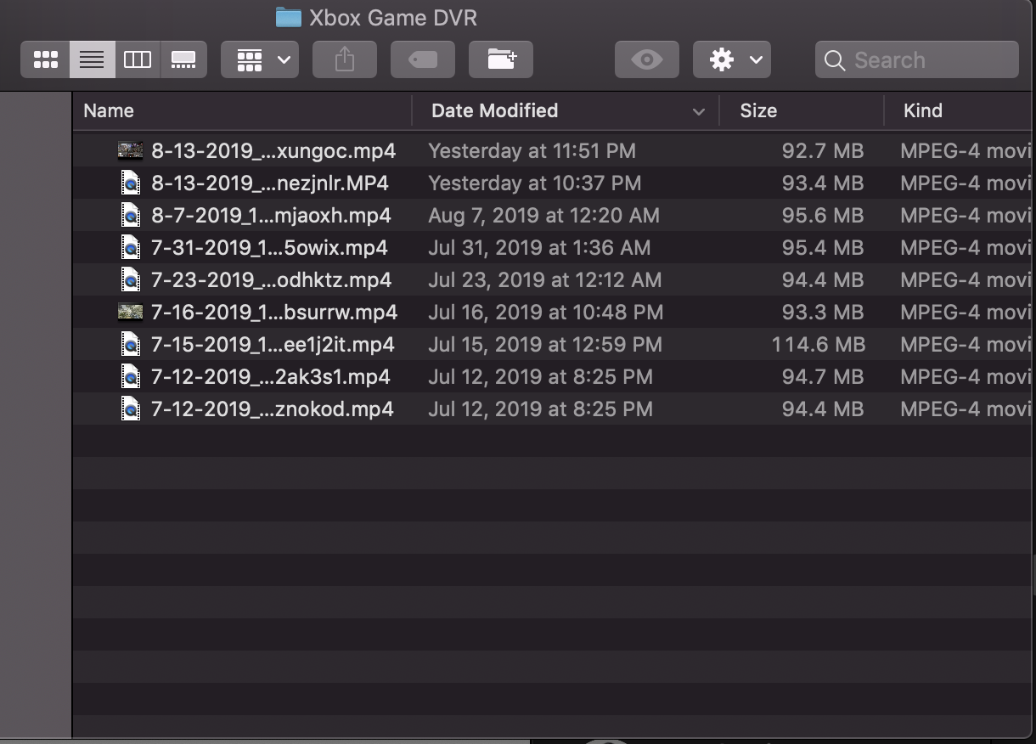The height and width of the screenshot is (744, 1036).
Task: Click the Edit Tags button
Action: tap(422, 59)
